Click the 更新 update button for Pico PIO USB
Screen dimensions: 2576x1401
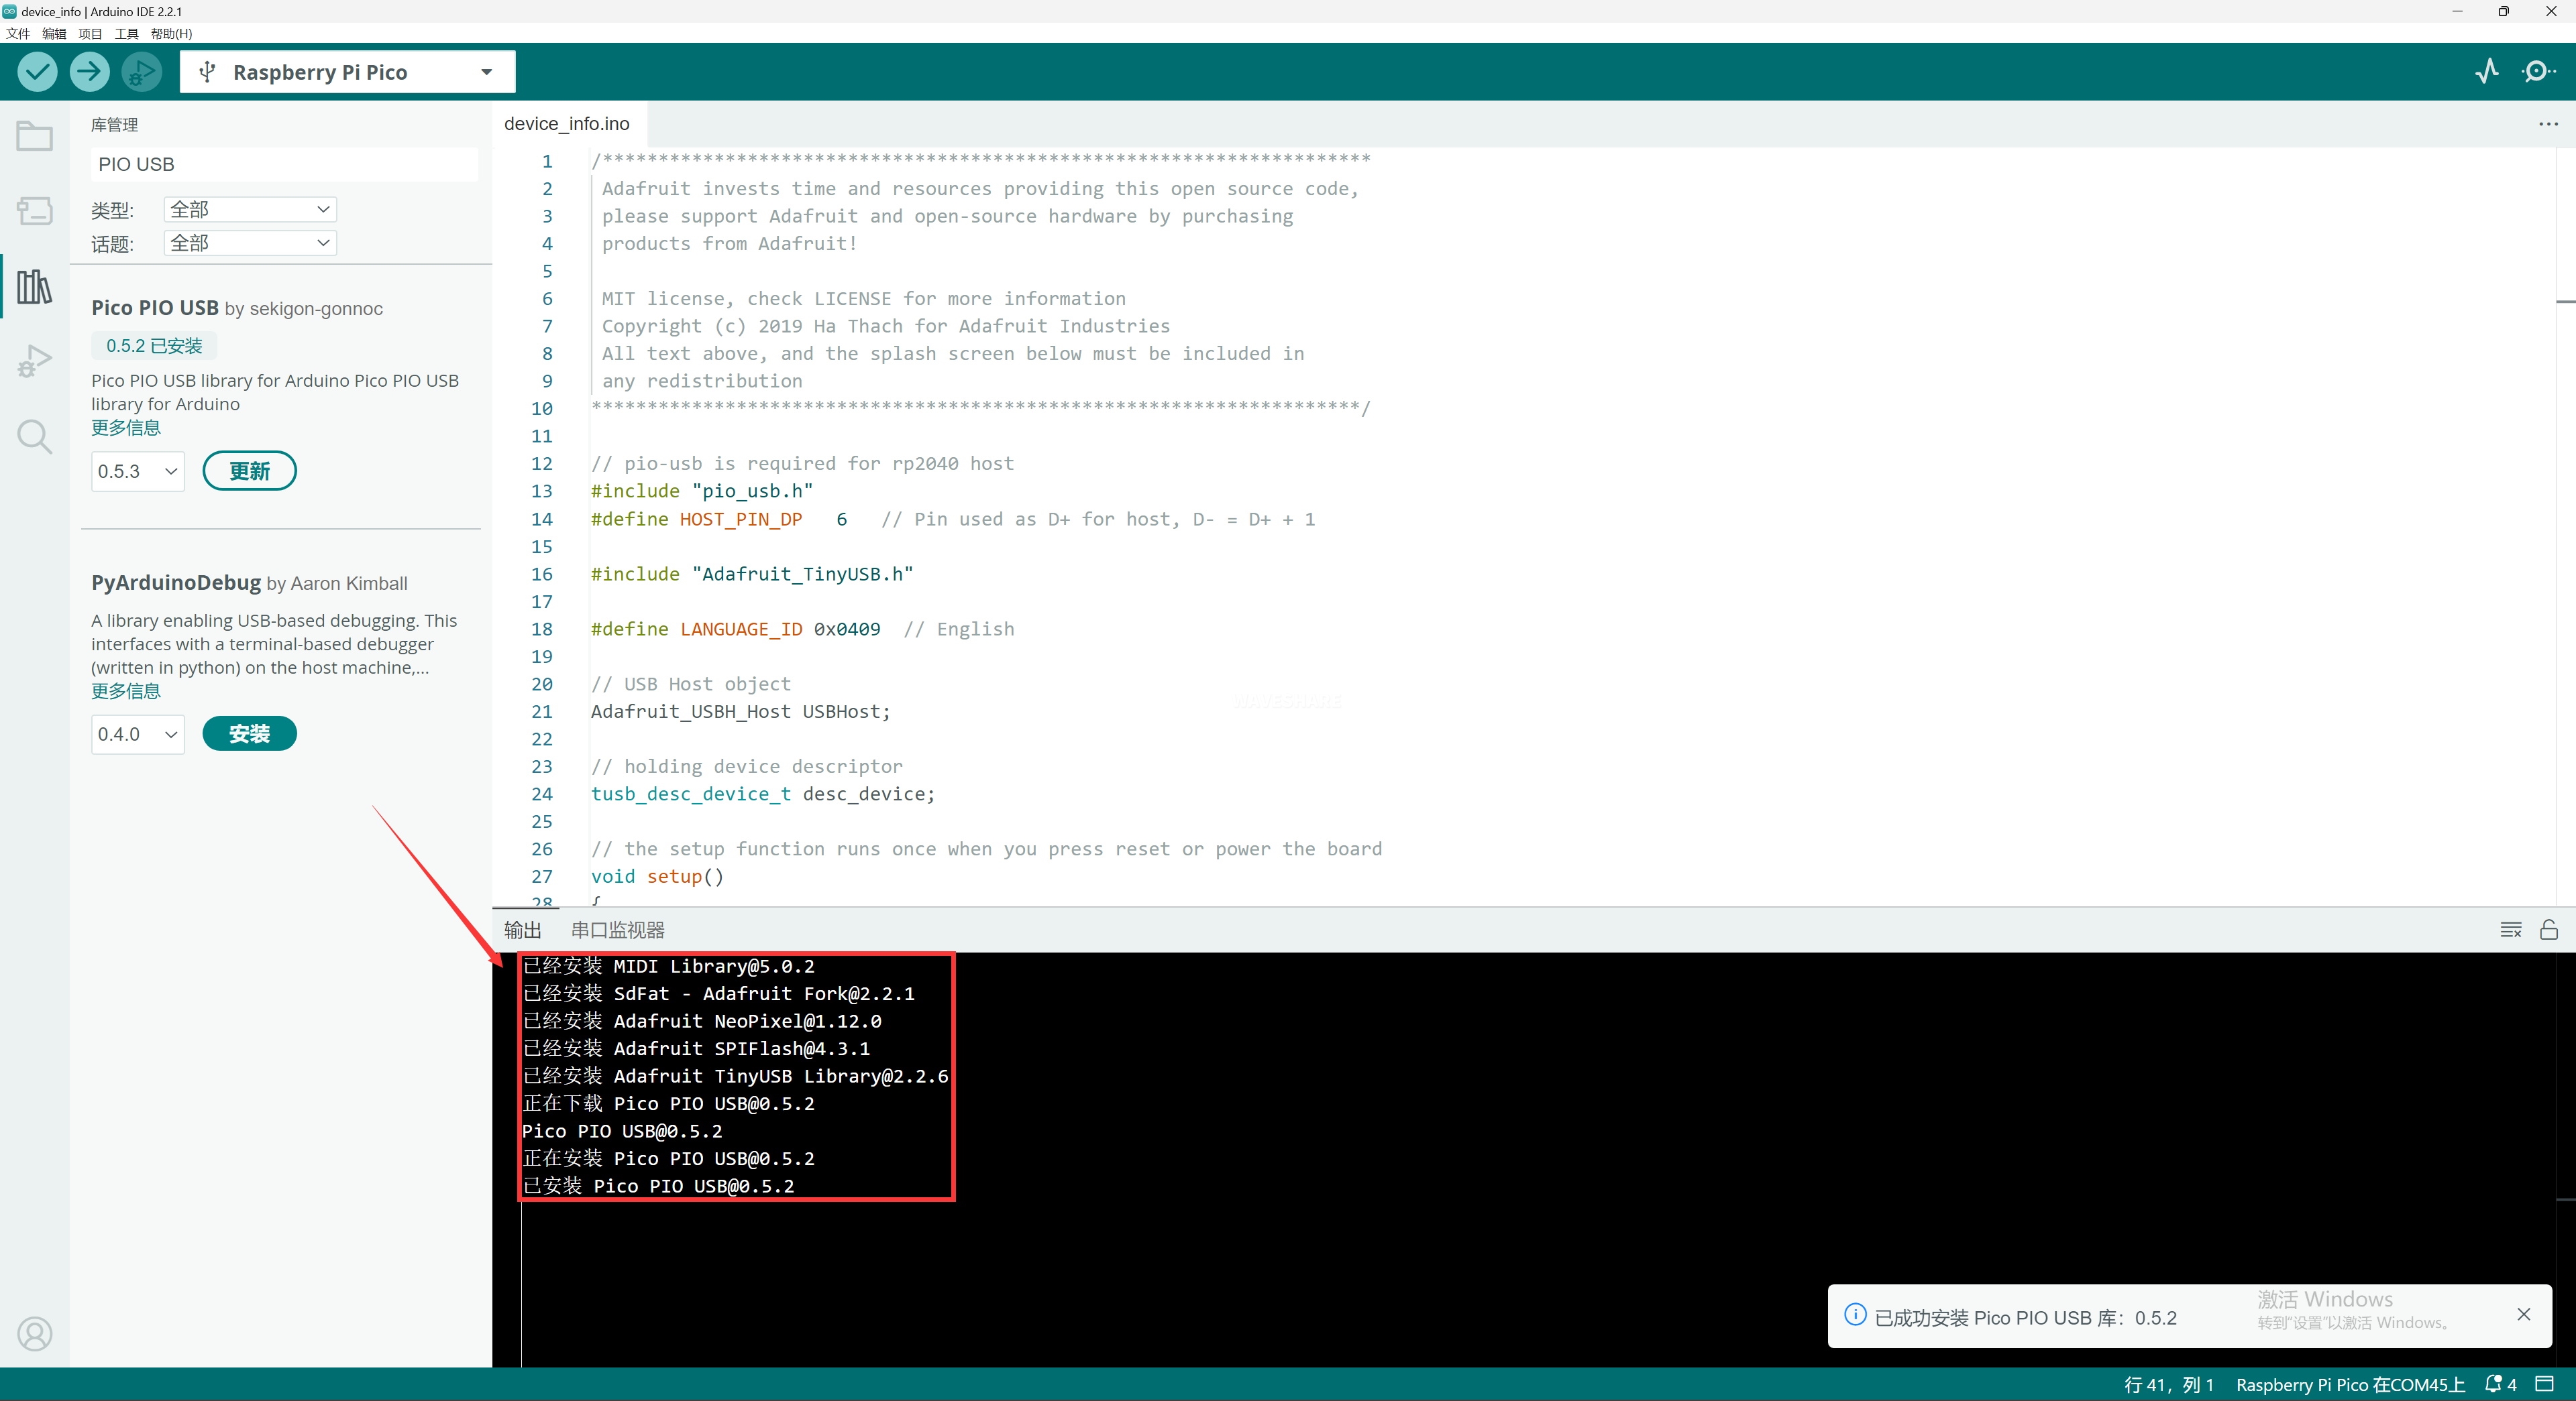point(249,472)
